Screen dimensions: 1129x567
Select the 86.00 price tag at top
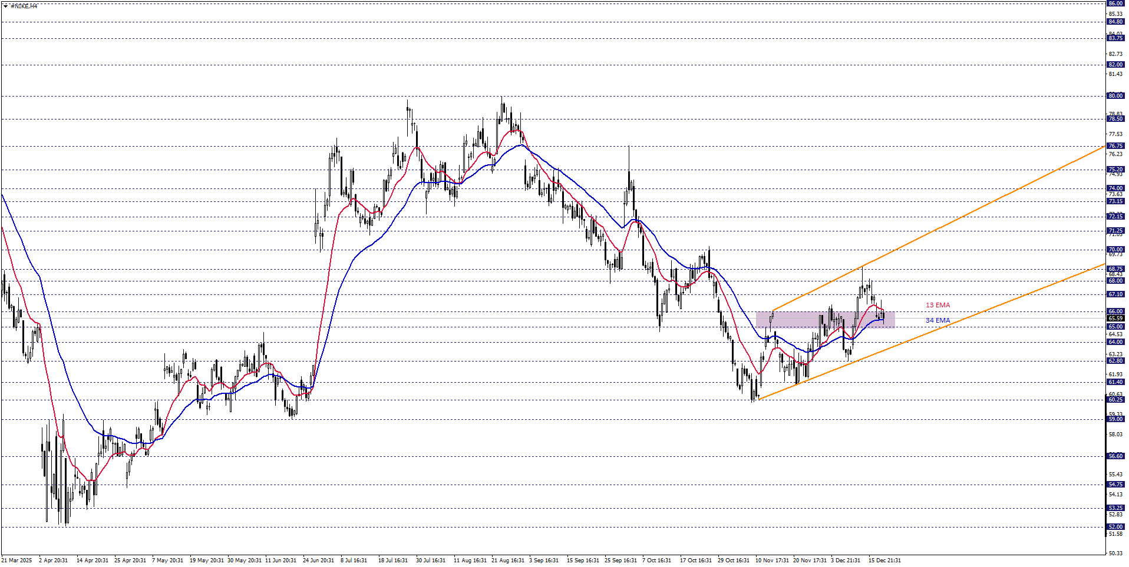click(x=1115, y=4)
